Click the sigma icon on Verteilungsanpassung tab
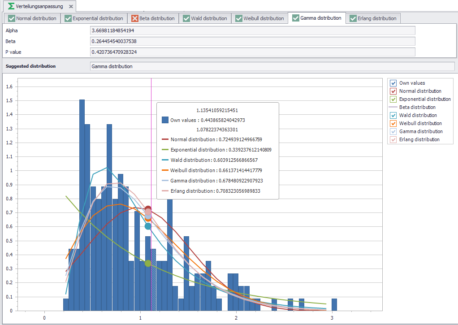458x325 pixels. tap(11, 6)
